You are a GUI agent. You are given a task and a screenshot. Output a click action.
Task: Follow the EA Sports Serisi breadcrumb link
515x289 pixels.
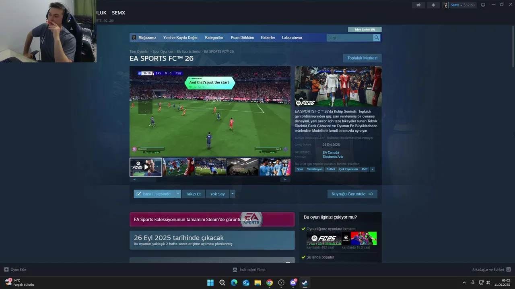188,51
